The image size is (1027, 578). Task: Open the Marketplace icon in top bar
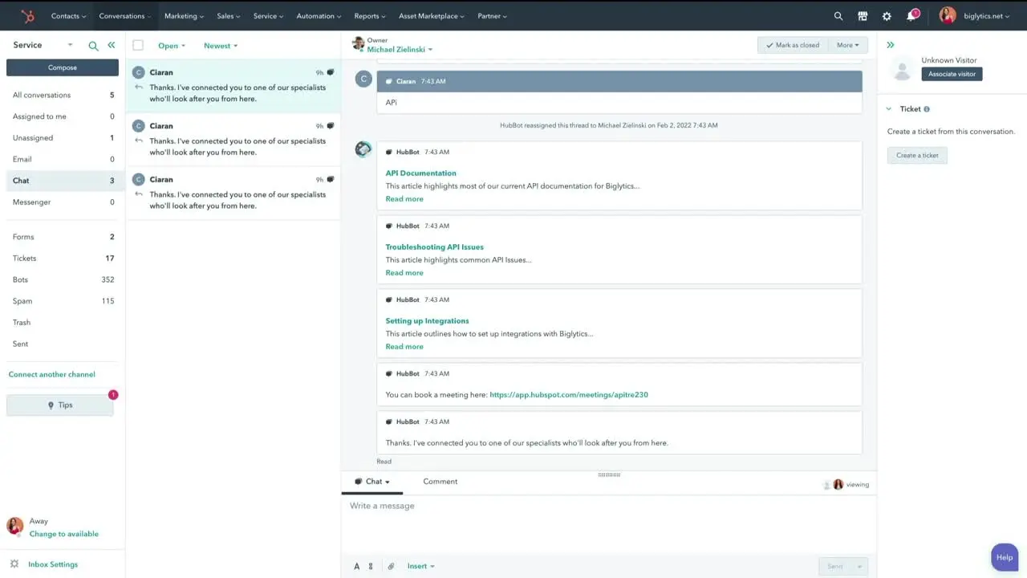click(x=863, y=16)
